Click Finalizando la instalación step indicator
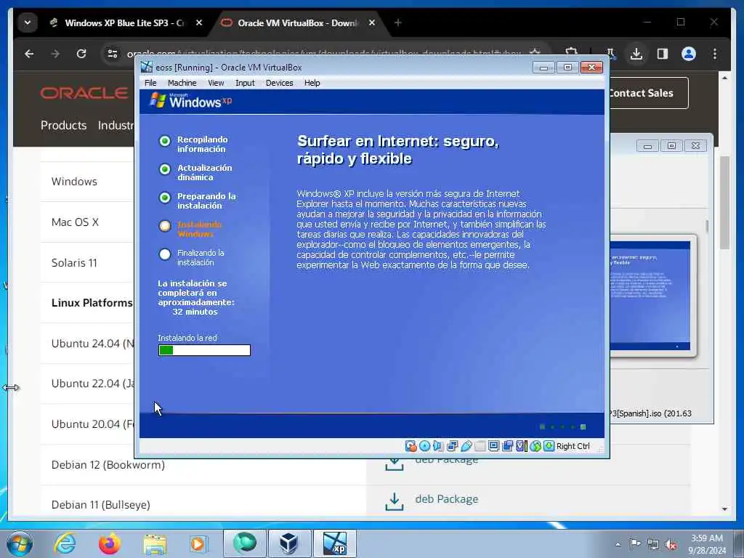This screenshot has height=558, width=744. click(x=165, y=254)
